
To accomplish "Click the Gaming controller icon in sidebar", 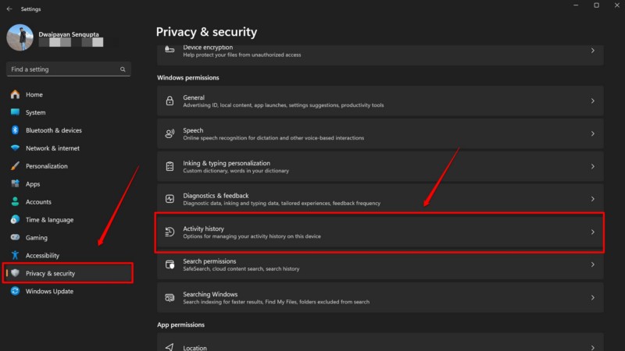I will pyautogui.click(x=15, y=237).
